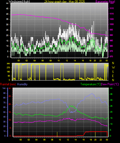Click the 12 hour tick on wind chart axis

(67, 61)
